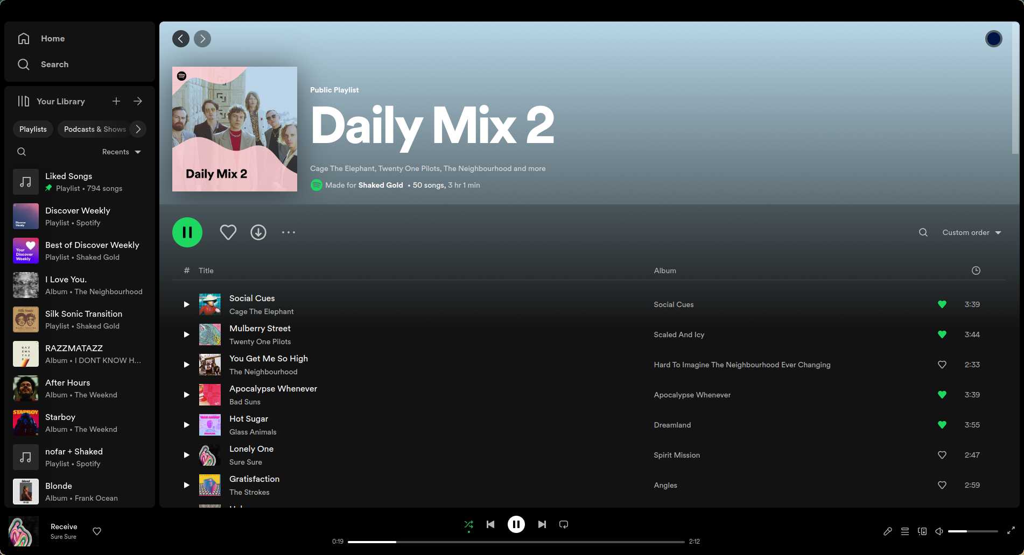Screen dimensions: 1024x555
Task: Open the Recents sort dropdown
Action: tap(122, 152)
